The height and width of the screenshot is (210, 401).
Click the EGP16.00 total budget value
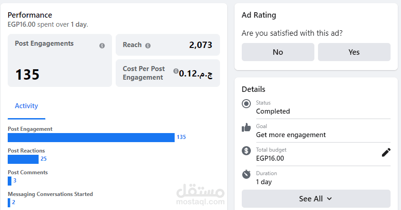point(270,158)
